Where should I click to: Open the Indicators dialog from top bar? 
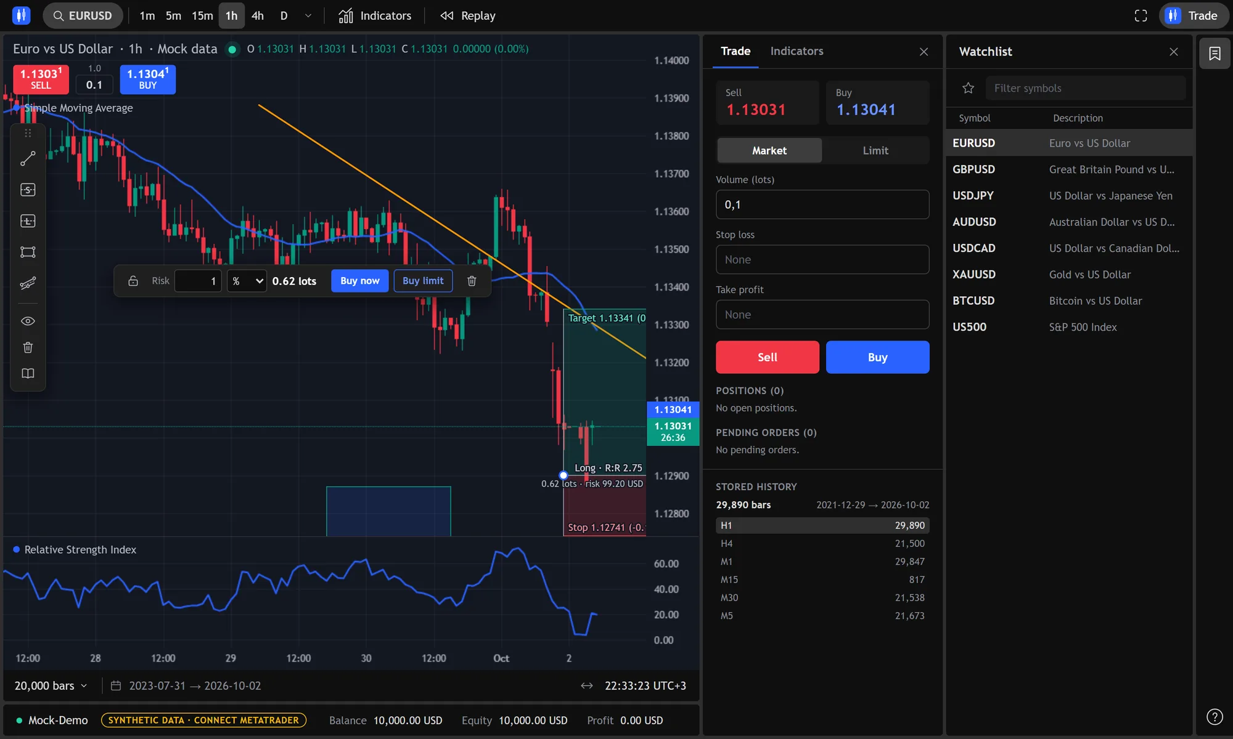[375, 15]
